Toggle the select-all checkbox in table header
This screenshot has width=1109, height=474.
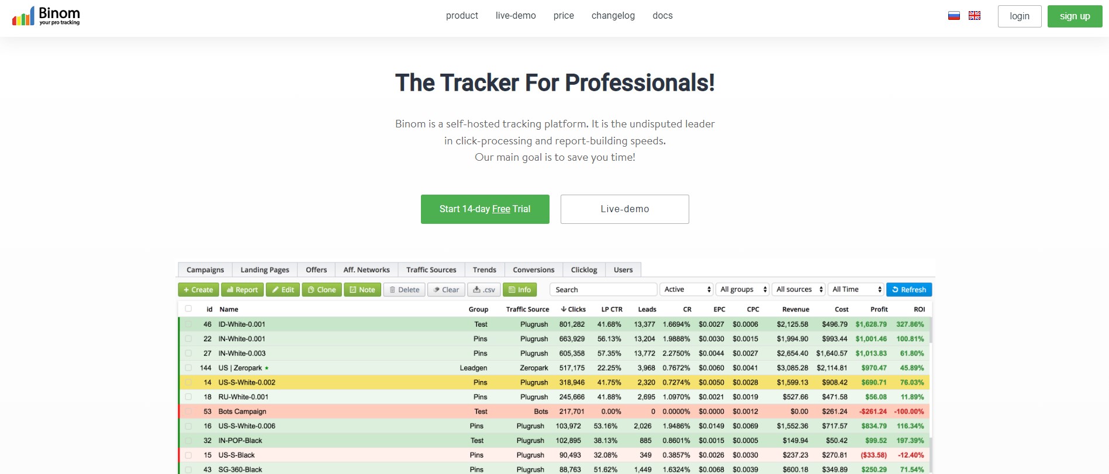point(188,309)
